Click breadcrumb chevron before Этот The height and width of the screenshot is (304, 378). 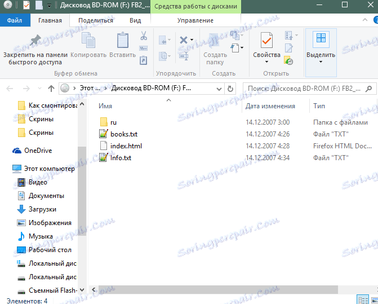click(x=74, y=89)
